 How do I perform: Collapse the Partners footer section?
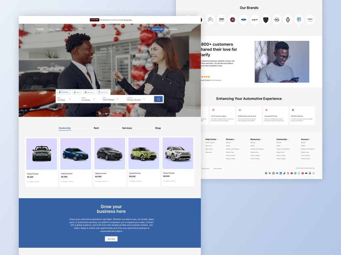230,139
